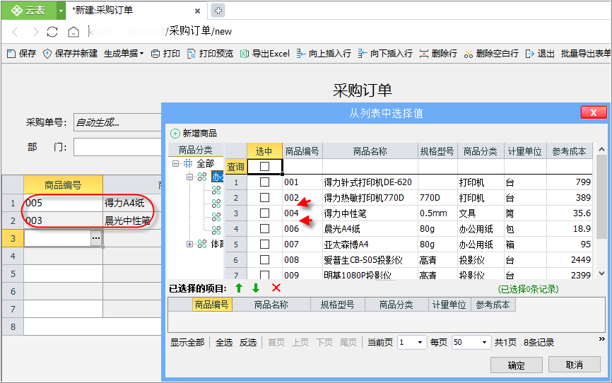Check the box for product 009
The height and width of the screenshot is (383, 612).
[264, 275]
